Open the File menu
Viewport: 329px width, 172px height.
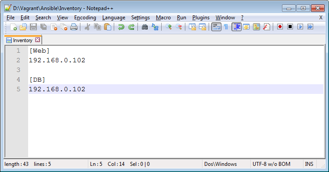(x=11, y=18)
